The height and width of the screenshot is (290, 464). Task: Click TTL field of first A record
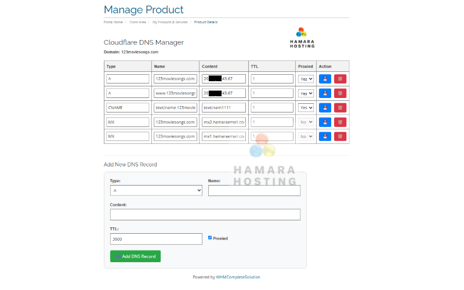pos(272,79)
